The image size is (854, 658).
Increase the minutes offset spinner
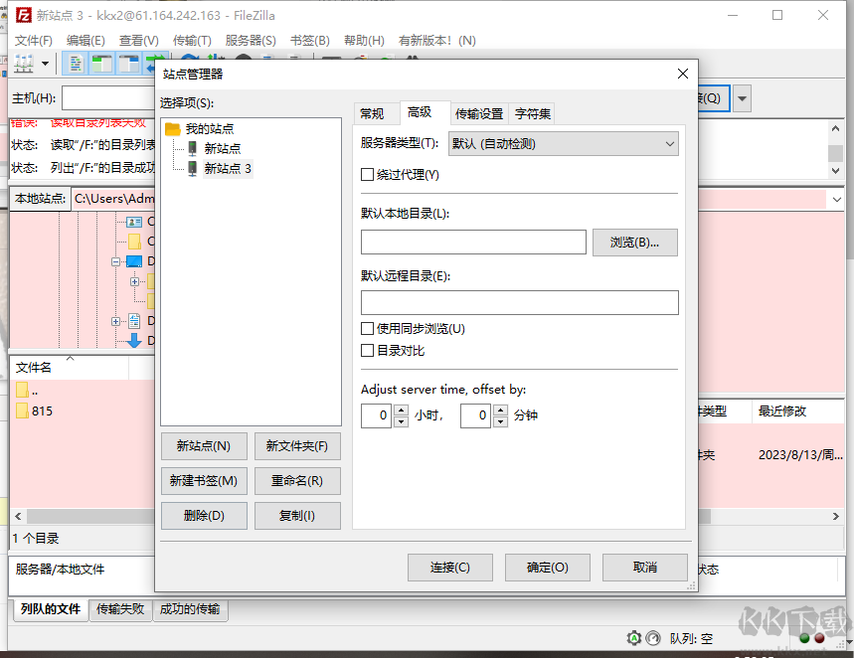[x=500, y=411]
